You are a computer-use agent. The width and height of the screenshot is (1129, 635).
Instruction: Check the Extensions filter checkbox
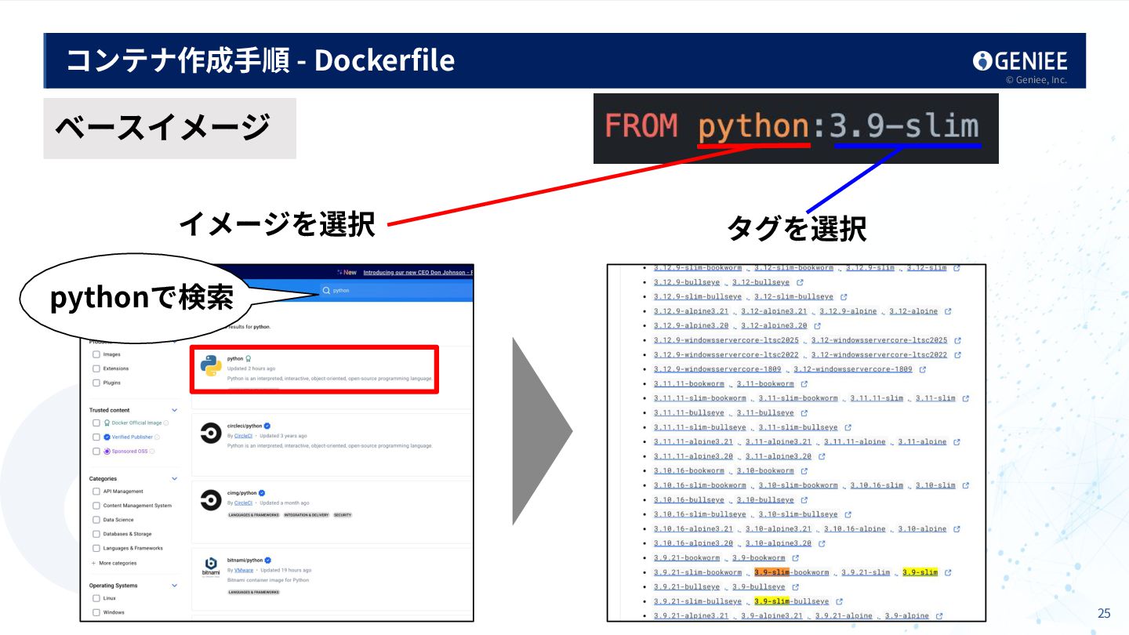(96, 368)
